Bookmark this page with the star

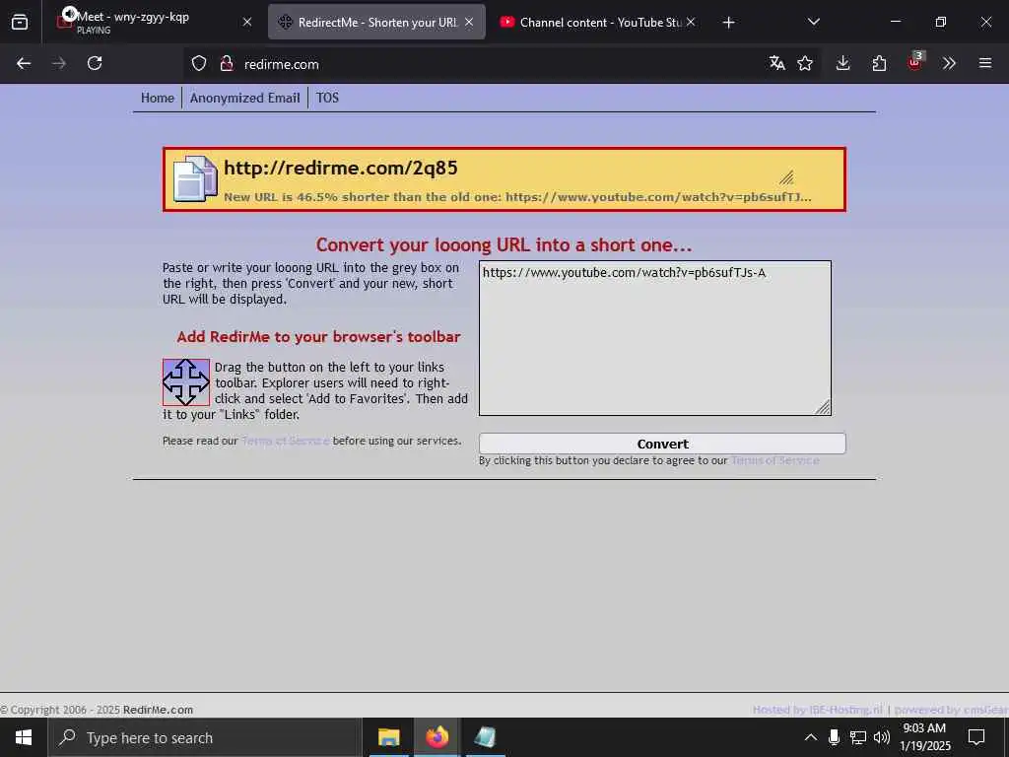(x=805, y=63)
